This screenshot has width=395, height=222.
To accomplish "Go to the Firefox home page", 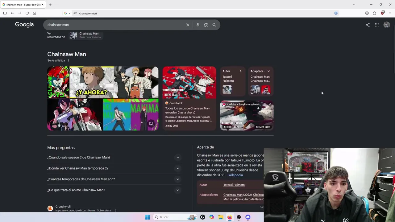I will (35, 13).
